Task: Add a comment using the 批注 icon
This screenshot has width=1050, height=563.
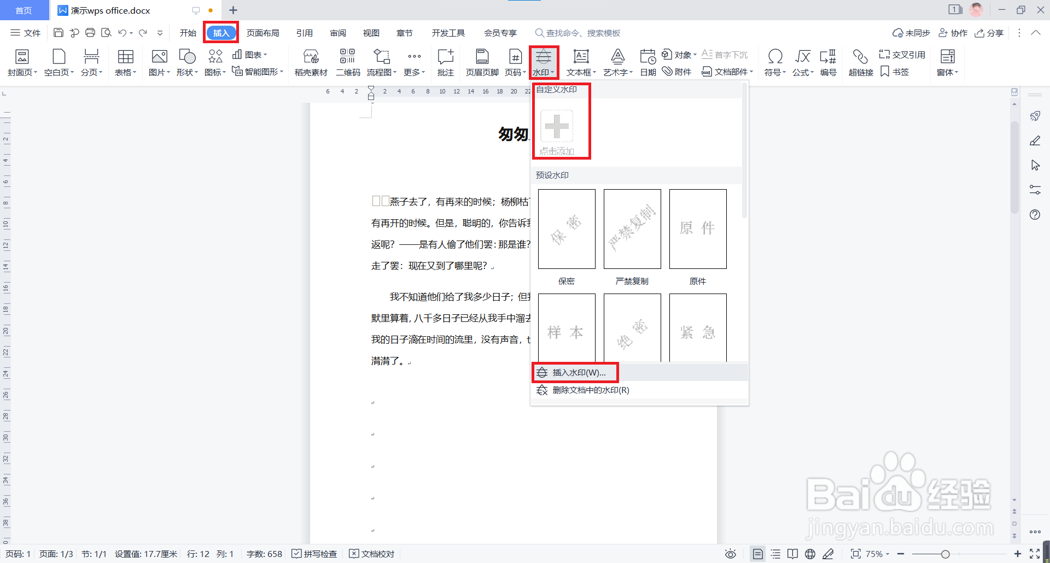Action: [445, 62]
